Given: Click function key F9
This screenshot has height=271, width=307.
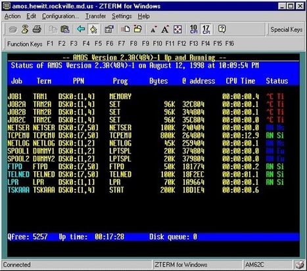Looking at the screenshot, I should pyautogui.click(x=145, y=43).
